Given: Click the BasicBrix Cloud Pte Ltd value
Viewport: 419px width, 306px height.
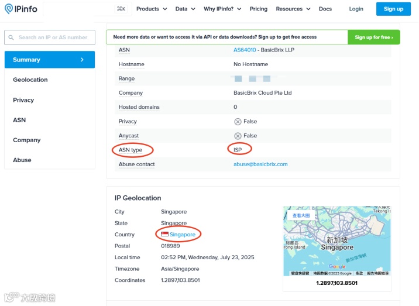Looking at the screenshot, I should pyautogui.click(x=262, y=93).
